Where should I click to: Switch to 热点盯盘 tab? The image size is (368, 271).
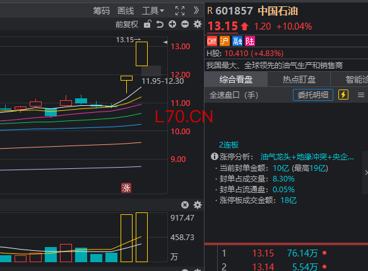point(299,79)
